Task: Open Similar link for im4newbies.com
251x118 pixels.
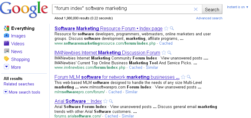Action: (152, 68)
